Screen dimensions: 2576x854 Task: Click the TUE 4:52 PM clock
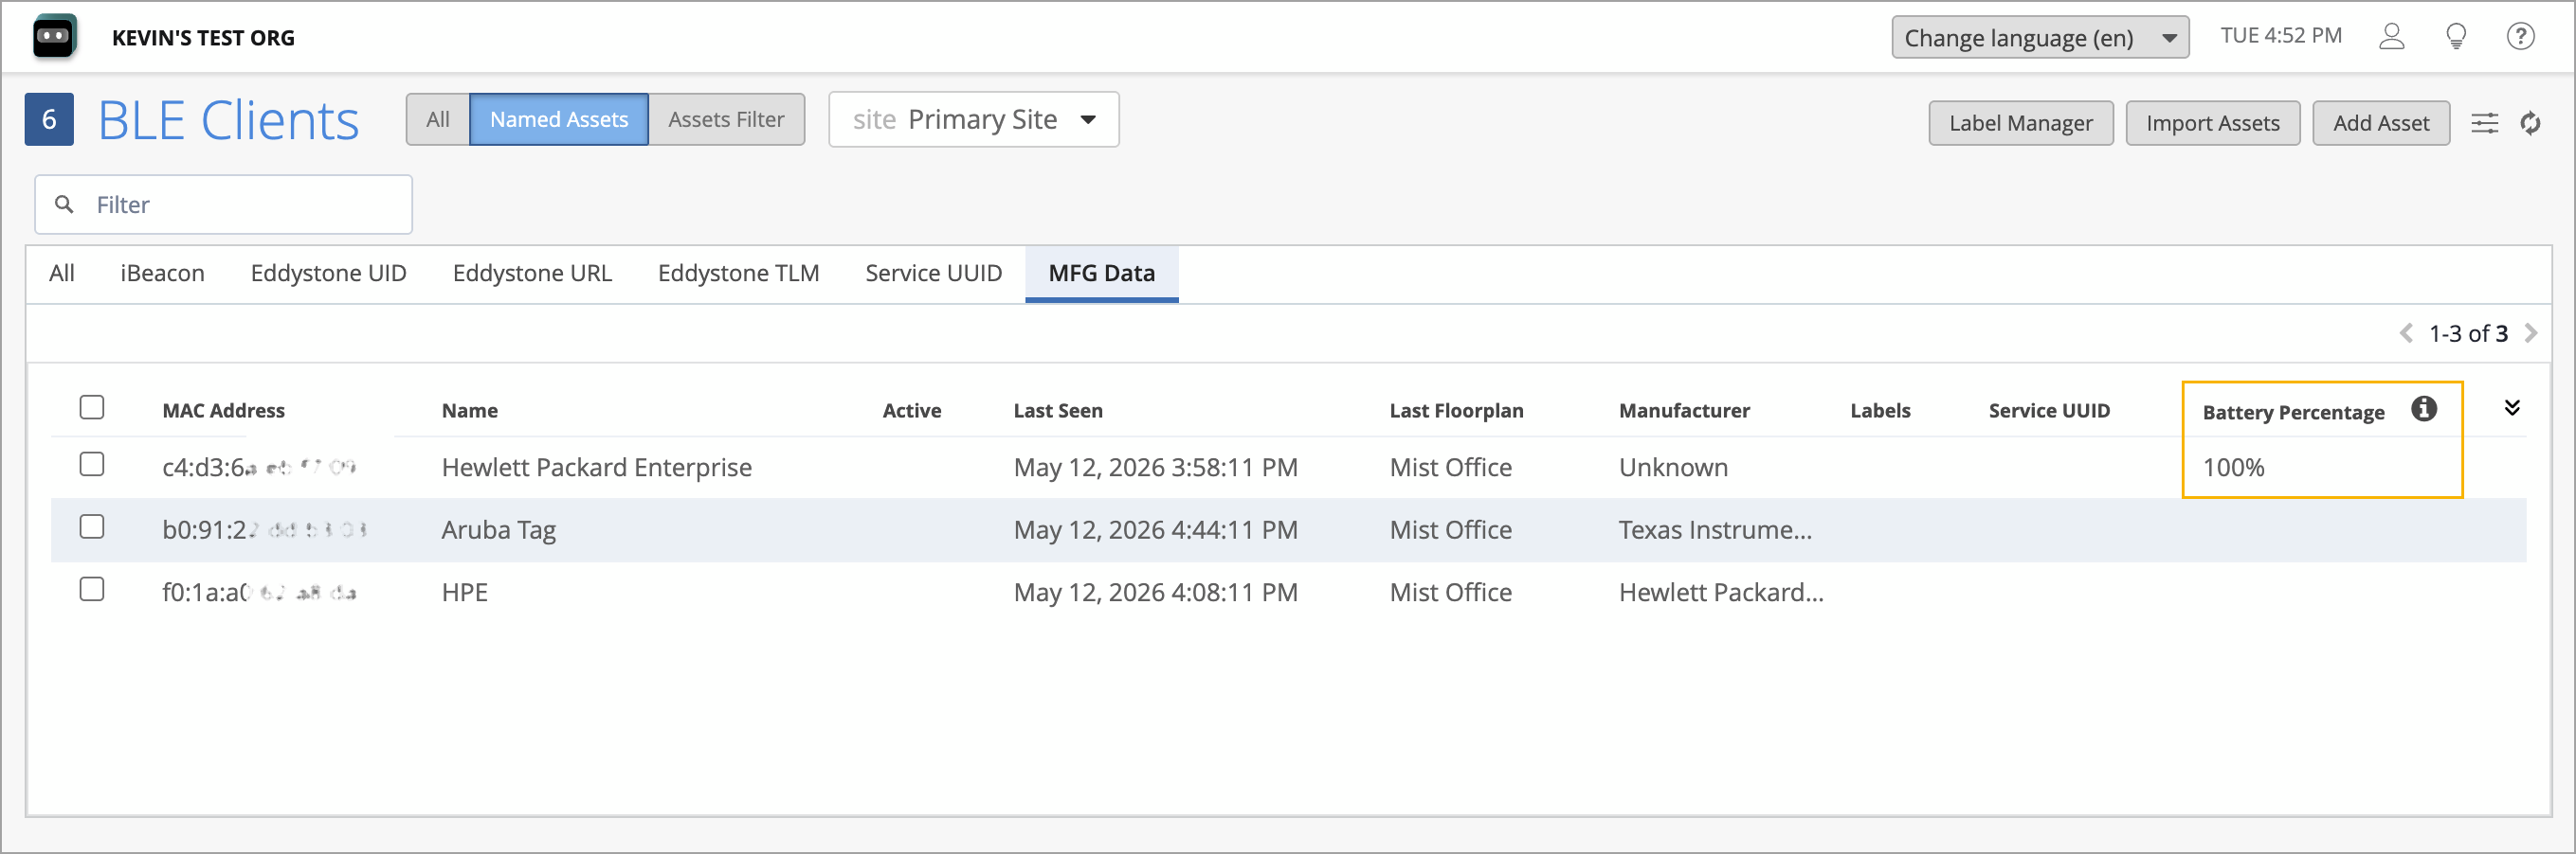(2281, 36)
